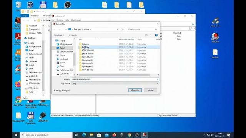Open Microsoft Store from the taskbar
Image resolution: width=246 pixels, height=138 pixels.
(x=99, y=135)
